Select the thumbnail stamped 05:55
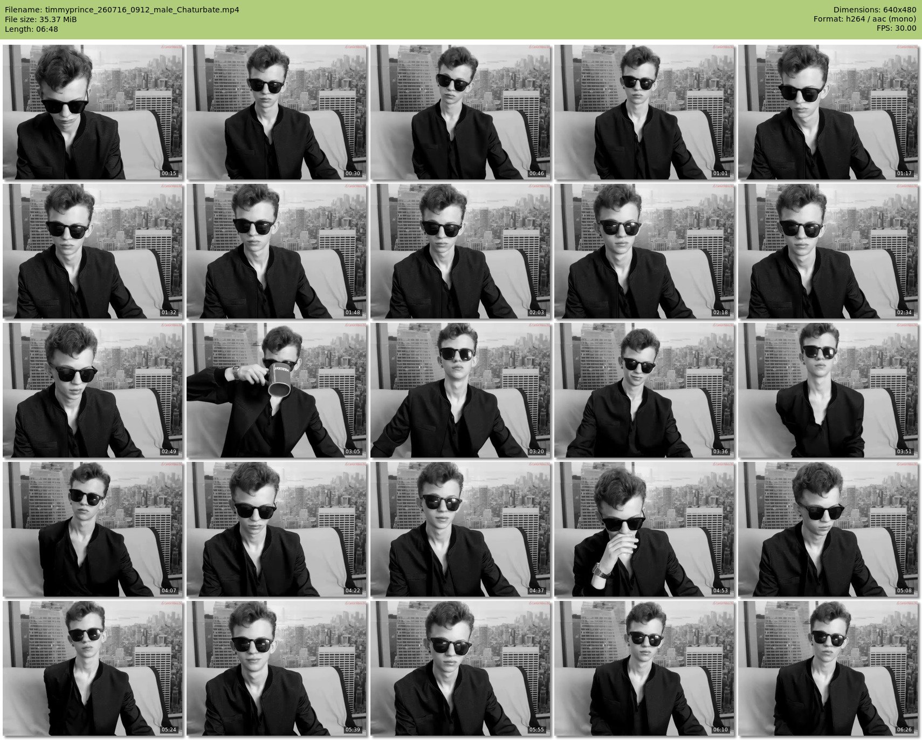The image size is (922, 740). [x=460, y=668]
